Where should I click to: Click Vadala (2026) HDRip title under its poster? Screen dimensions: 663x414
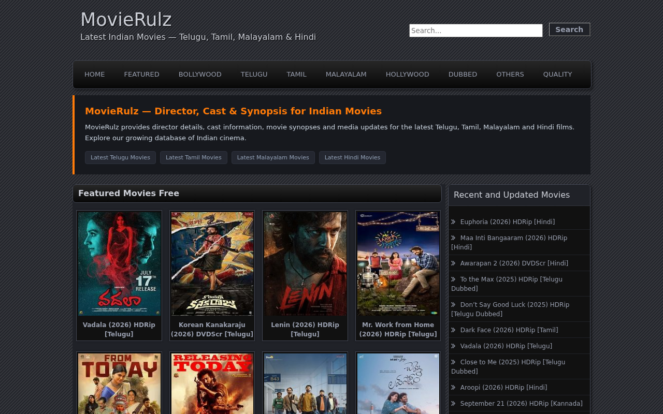(x=119, y=330)
